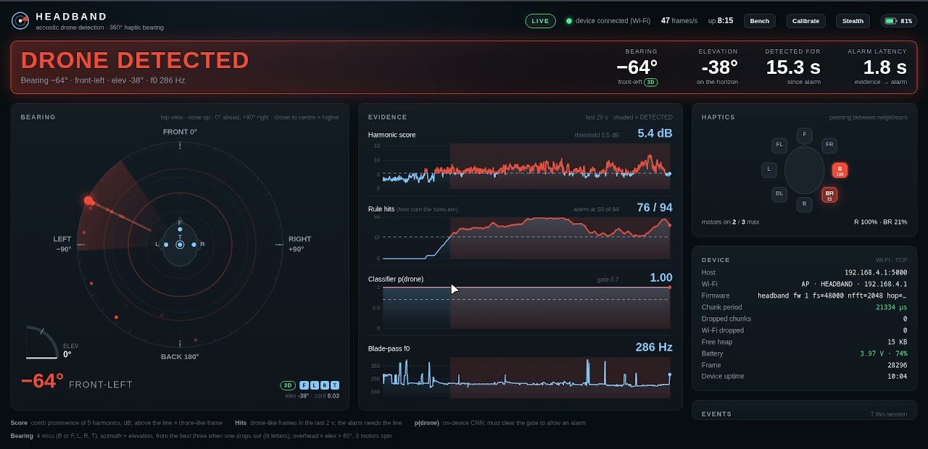The image size is (928, 449).
Task: Click the Free heap 15 KB value
Action: [898, 342]
